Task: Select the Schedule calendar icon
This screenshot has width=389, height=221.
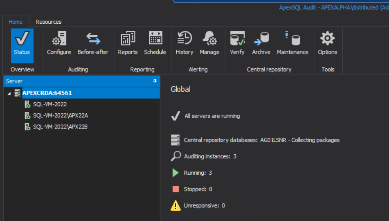Action: coord(155,38)
